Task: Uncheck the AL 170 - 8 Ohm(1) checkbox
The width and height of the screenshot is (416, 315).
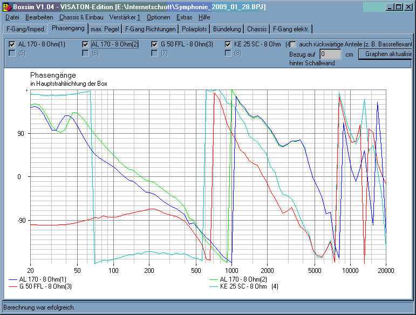Action: coord(12,44)
